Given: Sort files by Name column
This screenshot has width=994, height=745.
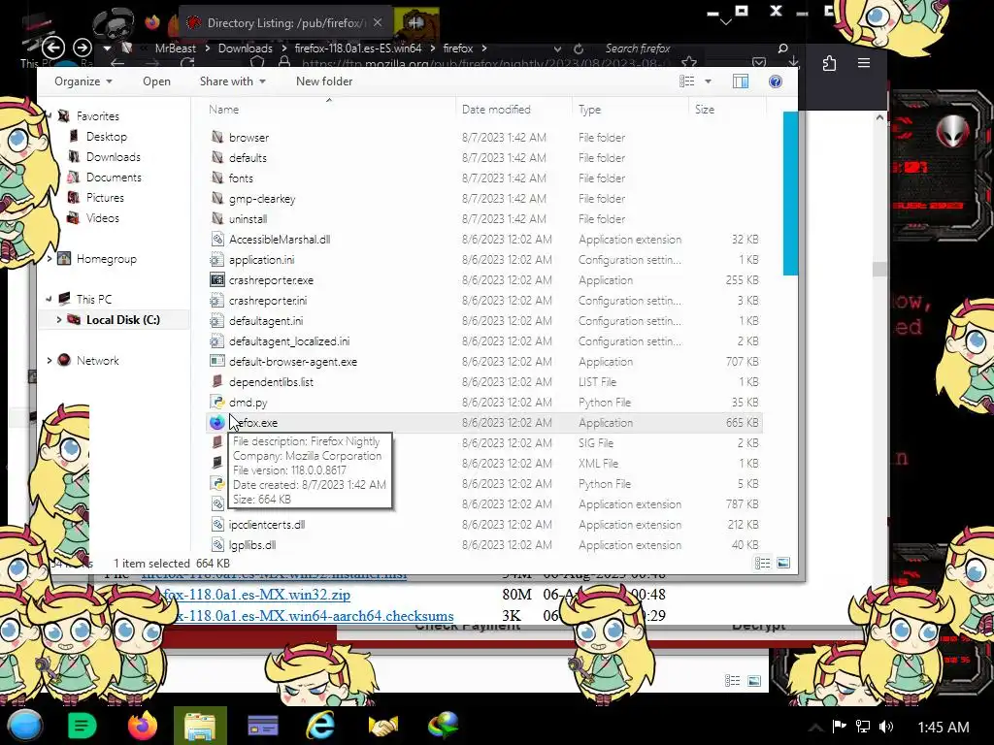Looking at the screenshot, I should [224, 109].
